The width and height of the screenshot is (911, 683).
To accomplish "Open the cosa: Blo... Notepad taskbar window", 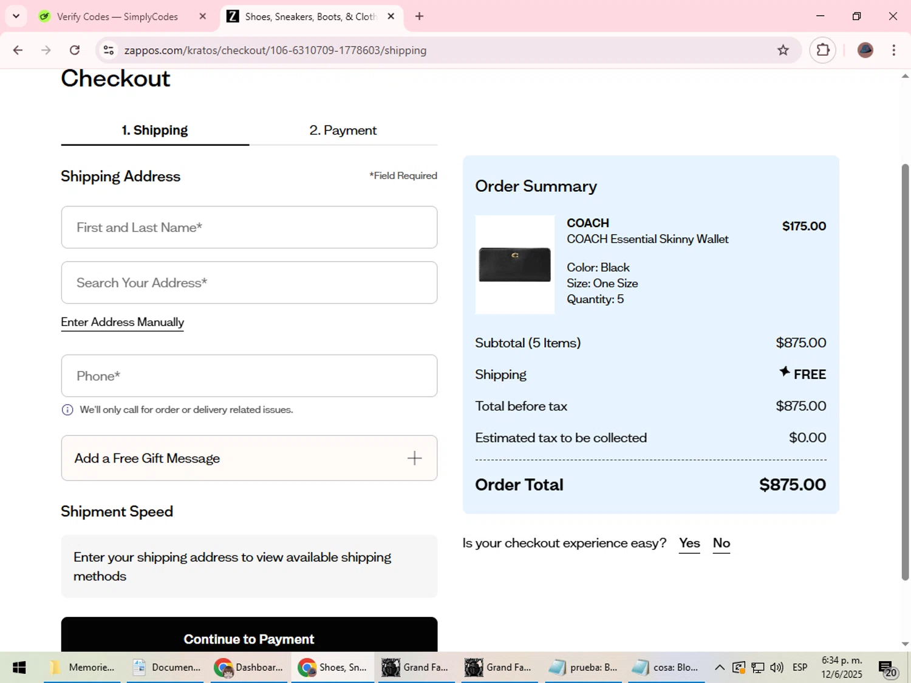I will point(666,668).
